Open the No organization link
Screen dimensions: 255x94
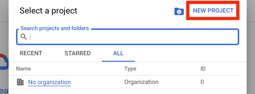49,82
